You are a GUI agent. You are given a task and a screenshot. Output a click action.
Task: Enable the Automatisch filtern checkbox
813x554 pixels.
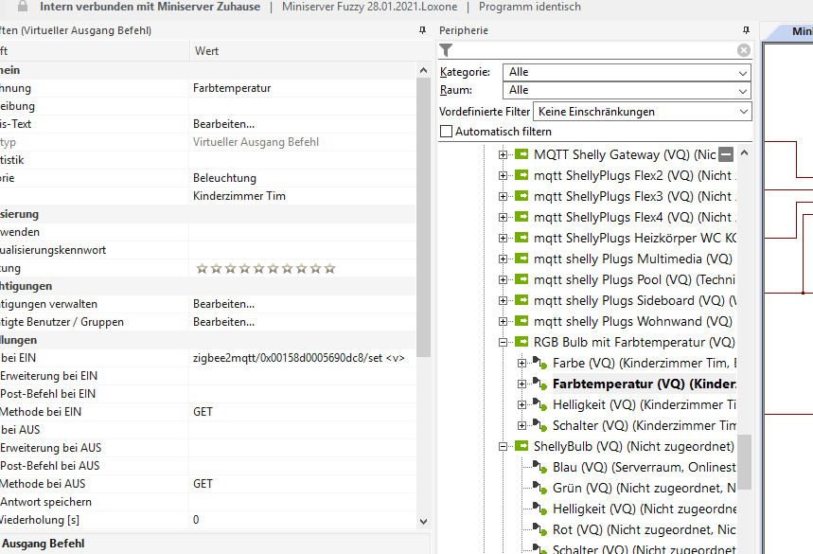[447, 132]
